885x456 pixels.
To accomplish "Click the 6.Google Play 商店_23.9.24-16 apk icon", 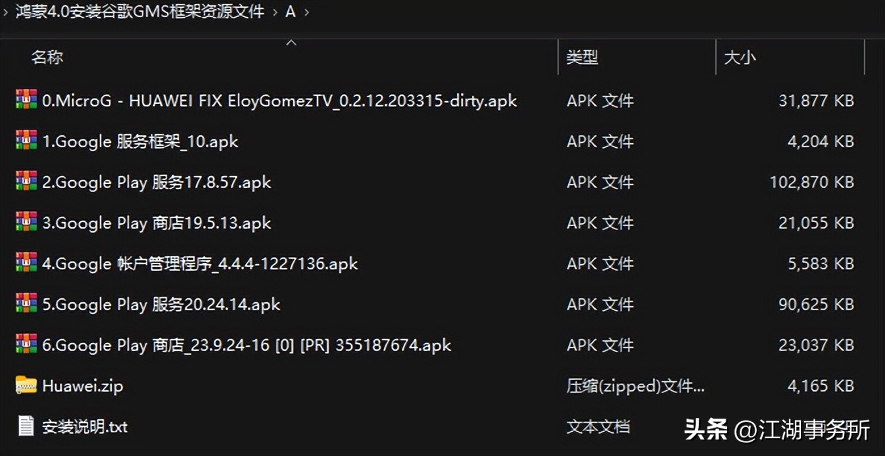I will click(x=26, y=344).
